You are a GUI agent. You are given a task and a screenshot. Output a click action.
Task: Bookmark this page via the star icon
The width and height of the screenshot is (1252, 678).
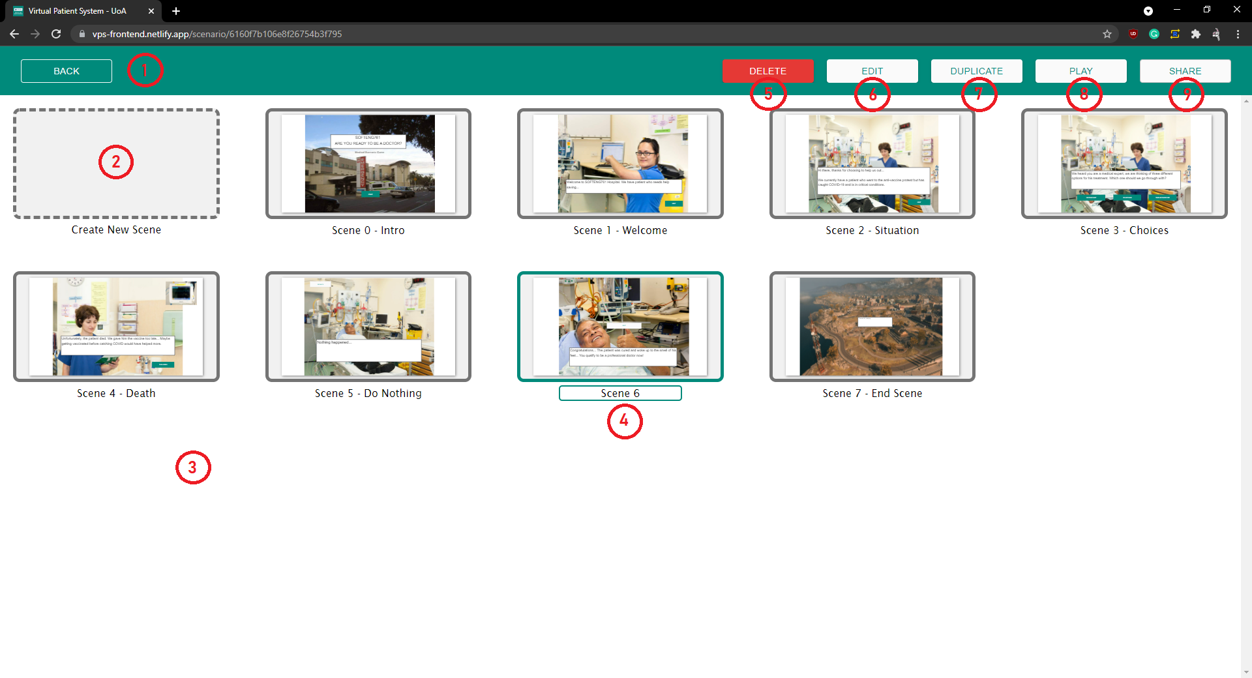tap(1107, 34)
